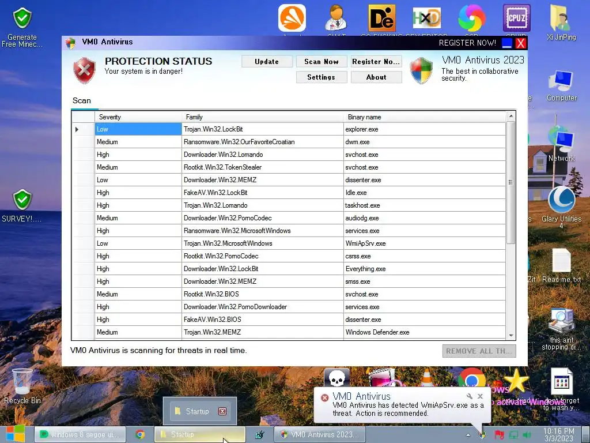This screenshot has height=443, width=590.
Task: Click the scrollbar down arrow of the threat list
Action: click(510, 335)
